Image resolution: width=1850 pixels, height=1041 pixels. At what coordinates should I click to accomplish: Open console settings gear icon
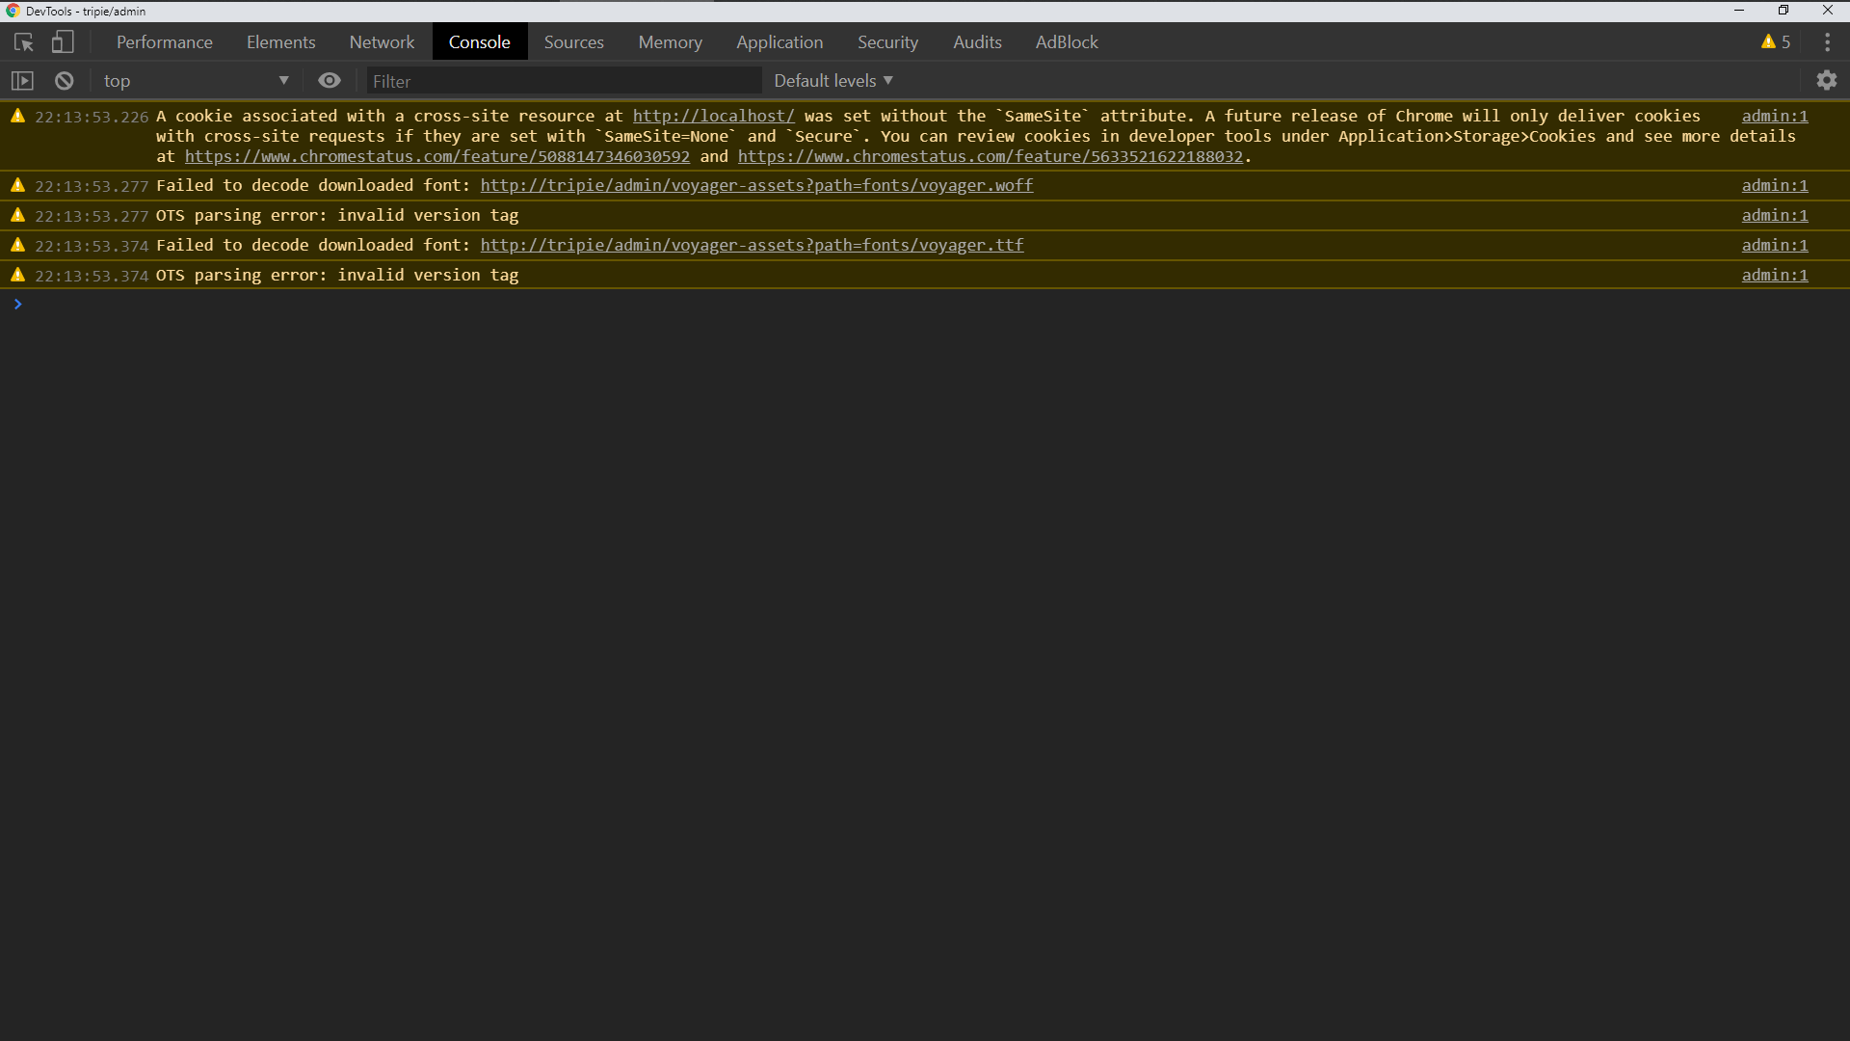(x=1827, y=81)
